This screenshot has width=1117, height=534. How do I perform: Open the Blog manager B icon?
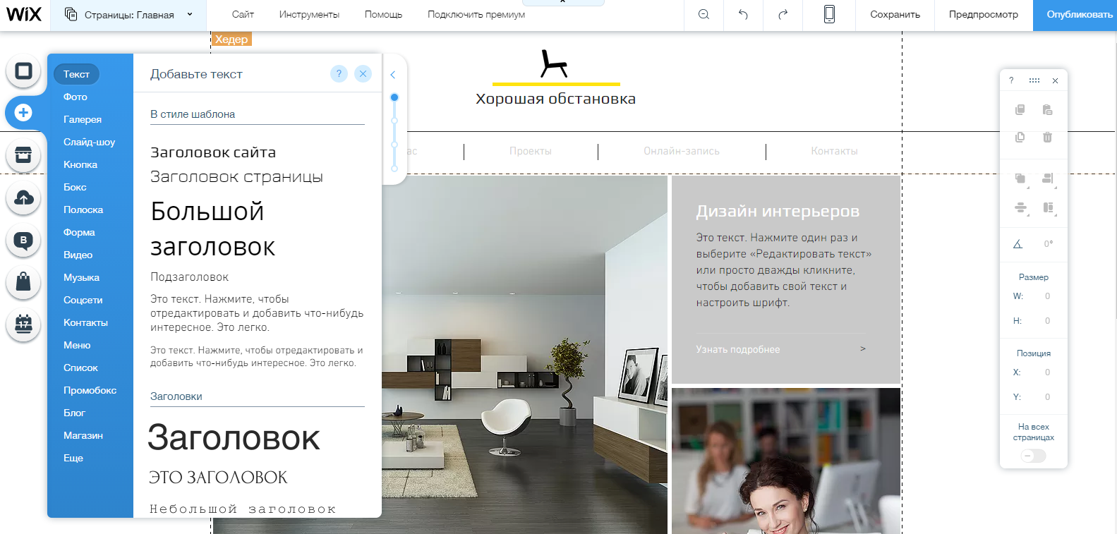pos(23,241)
